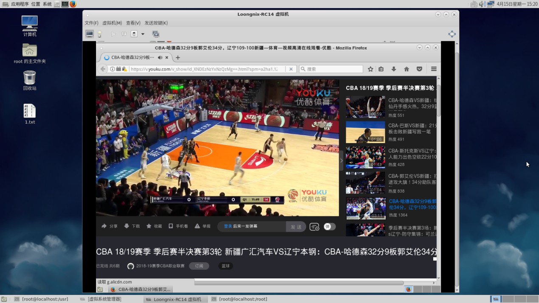Open 位置 places menu
Viewport: 539px width, 303px height.
point(36,4)
